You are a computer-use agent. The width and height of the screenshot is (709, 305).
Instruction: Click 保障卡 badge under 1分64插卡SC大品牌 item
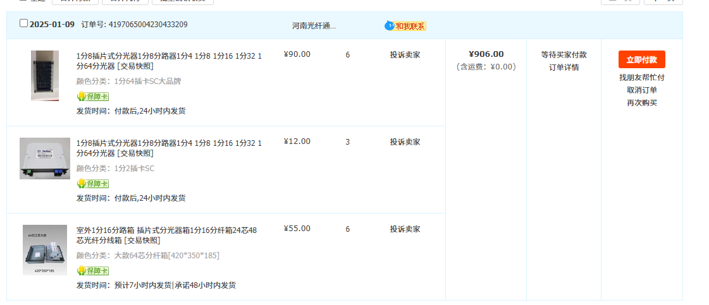pos(93,97)
